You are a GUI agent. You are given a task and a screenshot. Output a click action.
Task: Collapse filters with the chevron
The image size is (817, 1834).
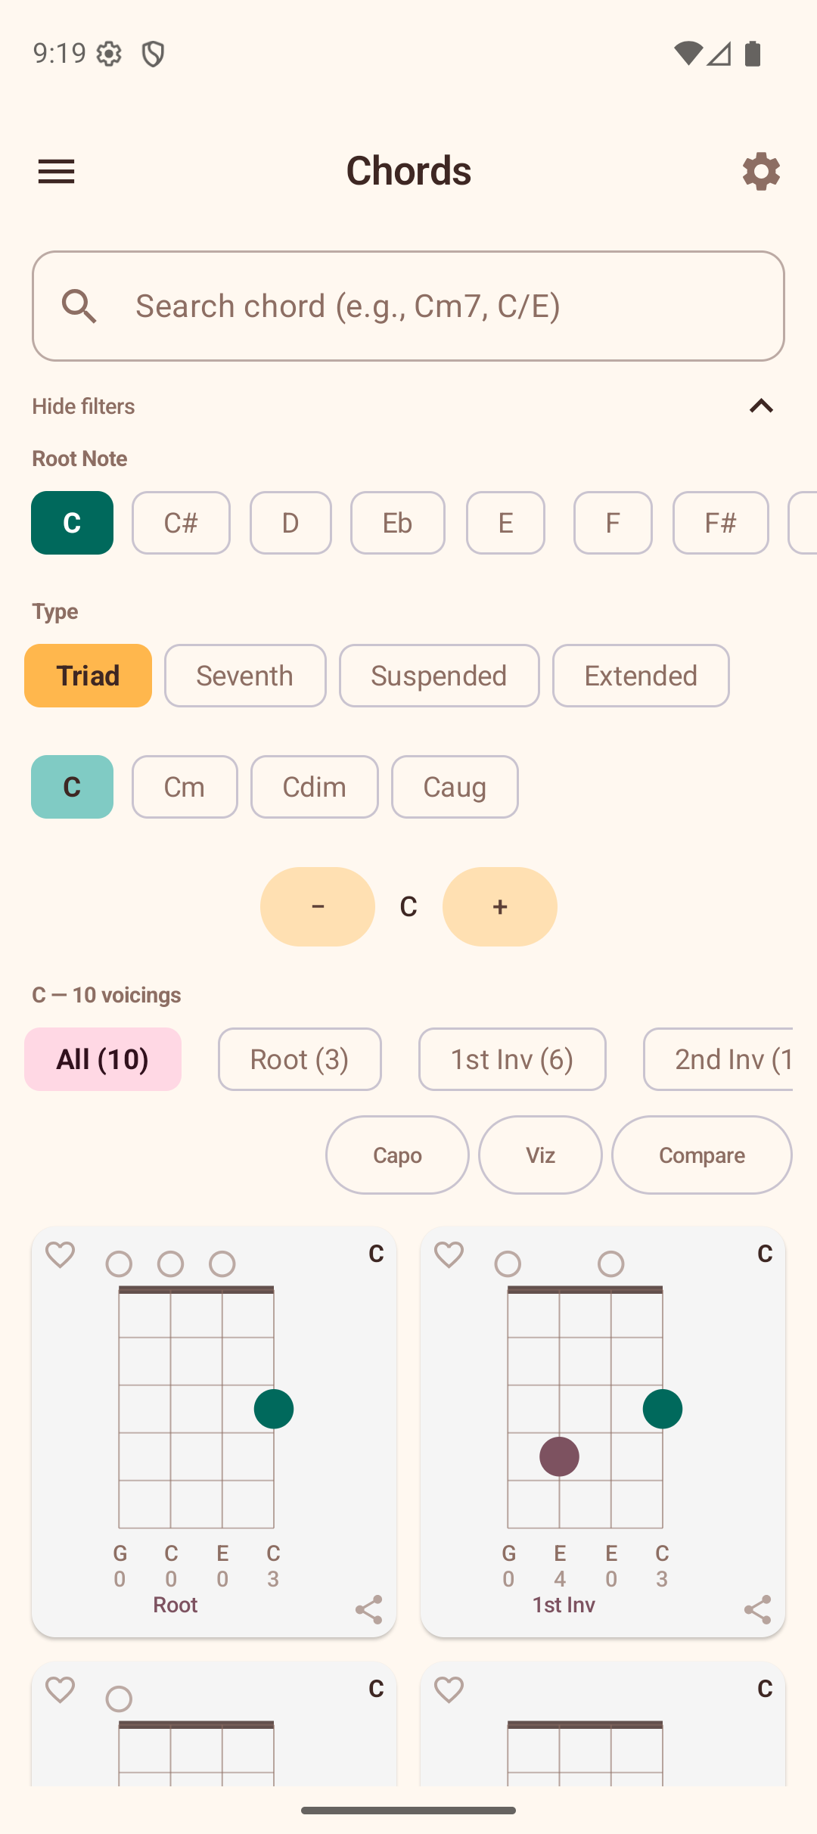tap(762, 406)
